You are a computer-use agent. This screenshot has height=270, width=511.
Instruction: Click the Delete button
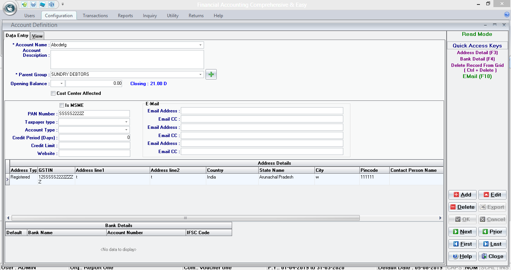point(462,207)
